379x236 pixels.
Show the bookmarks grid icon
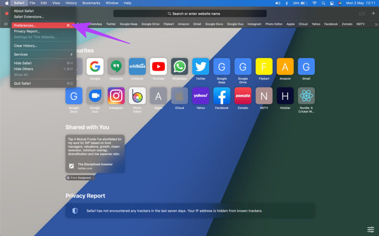point(6,24)
